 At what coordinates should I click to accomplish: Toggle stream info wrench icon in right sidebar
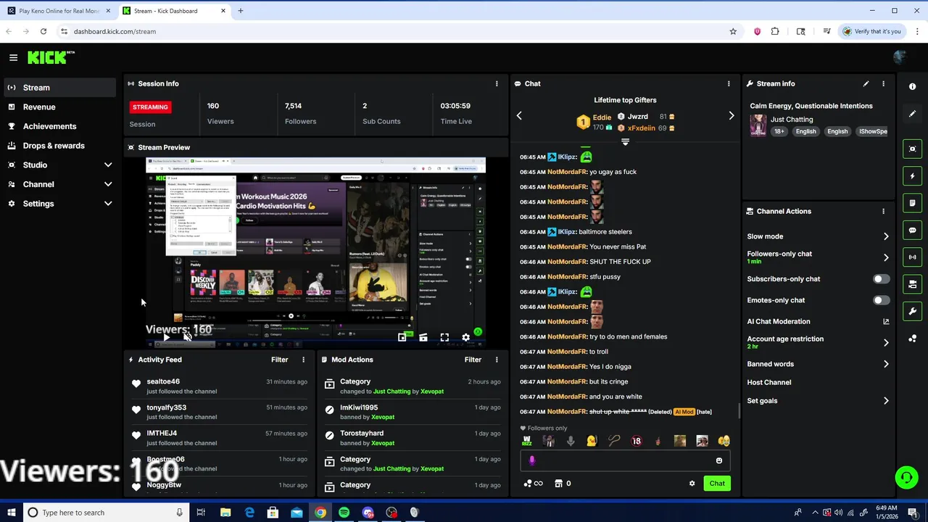tap(912, 311)
